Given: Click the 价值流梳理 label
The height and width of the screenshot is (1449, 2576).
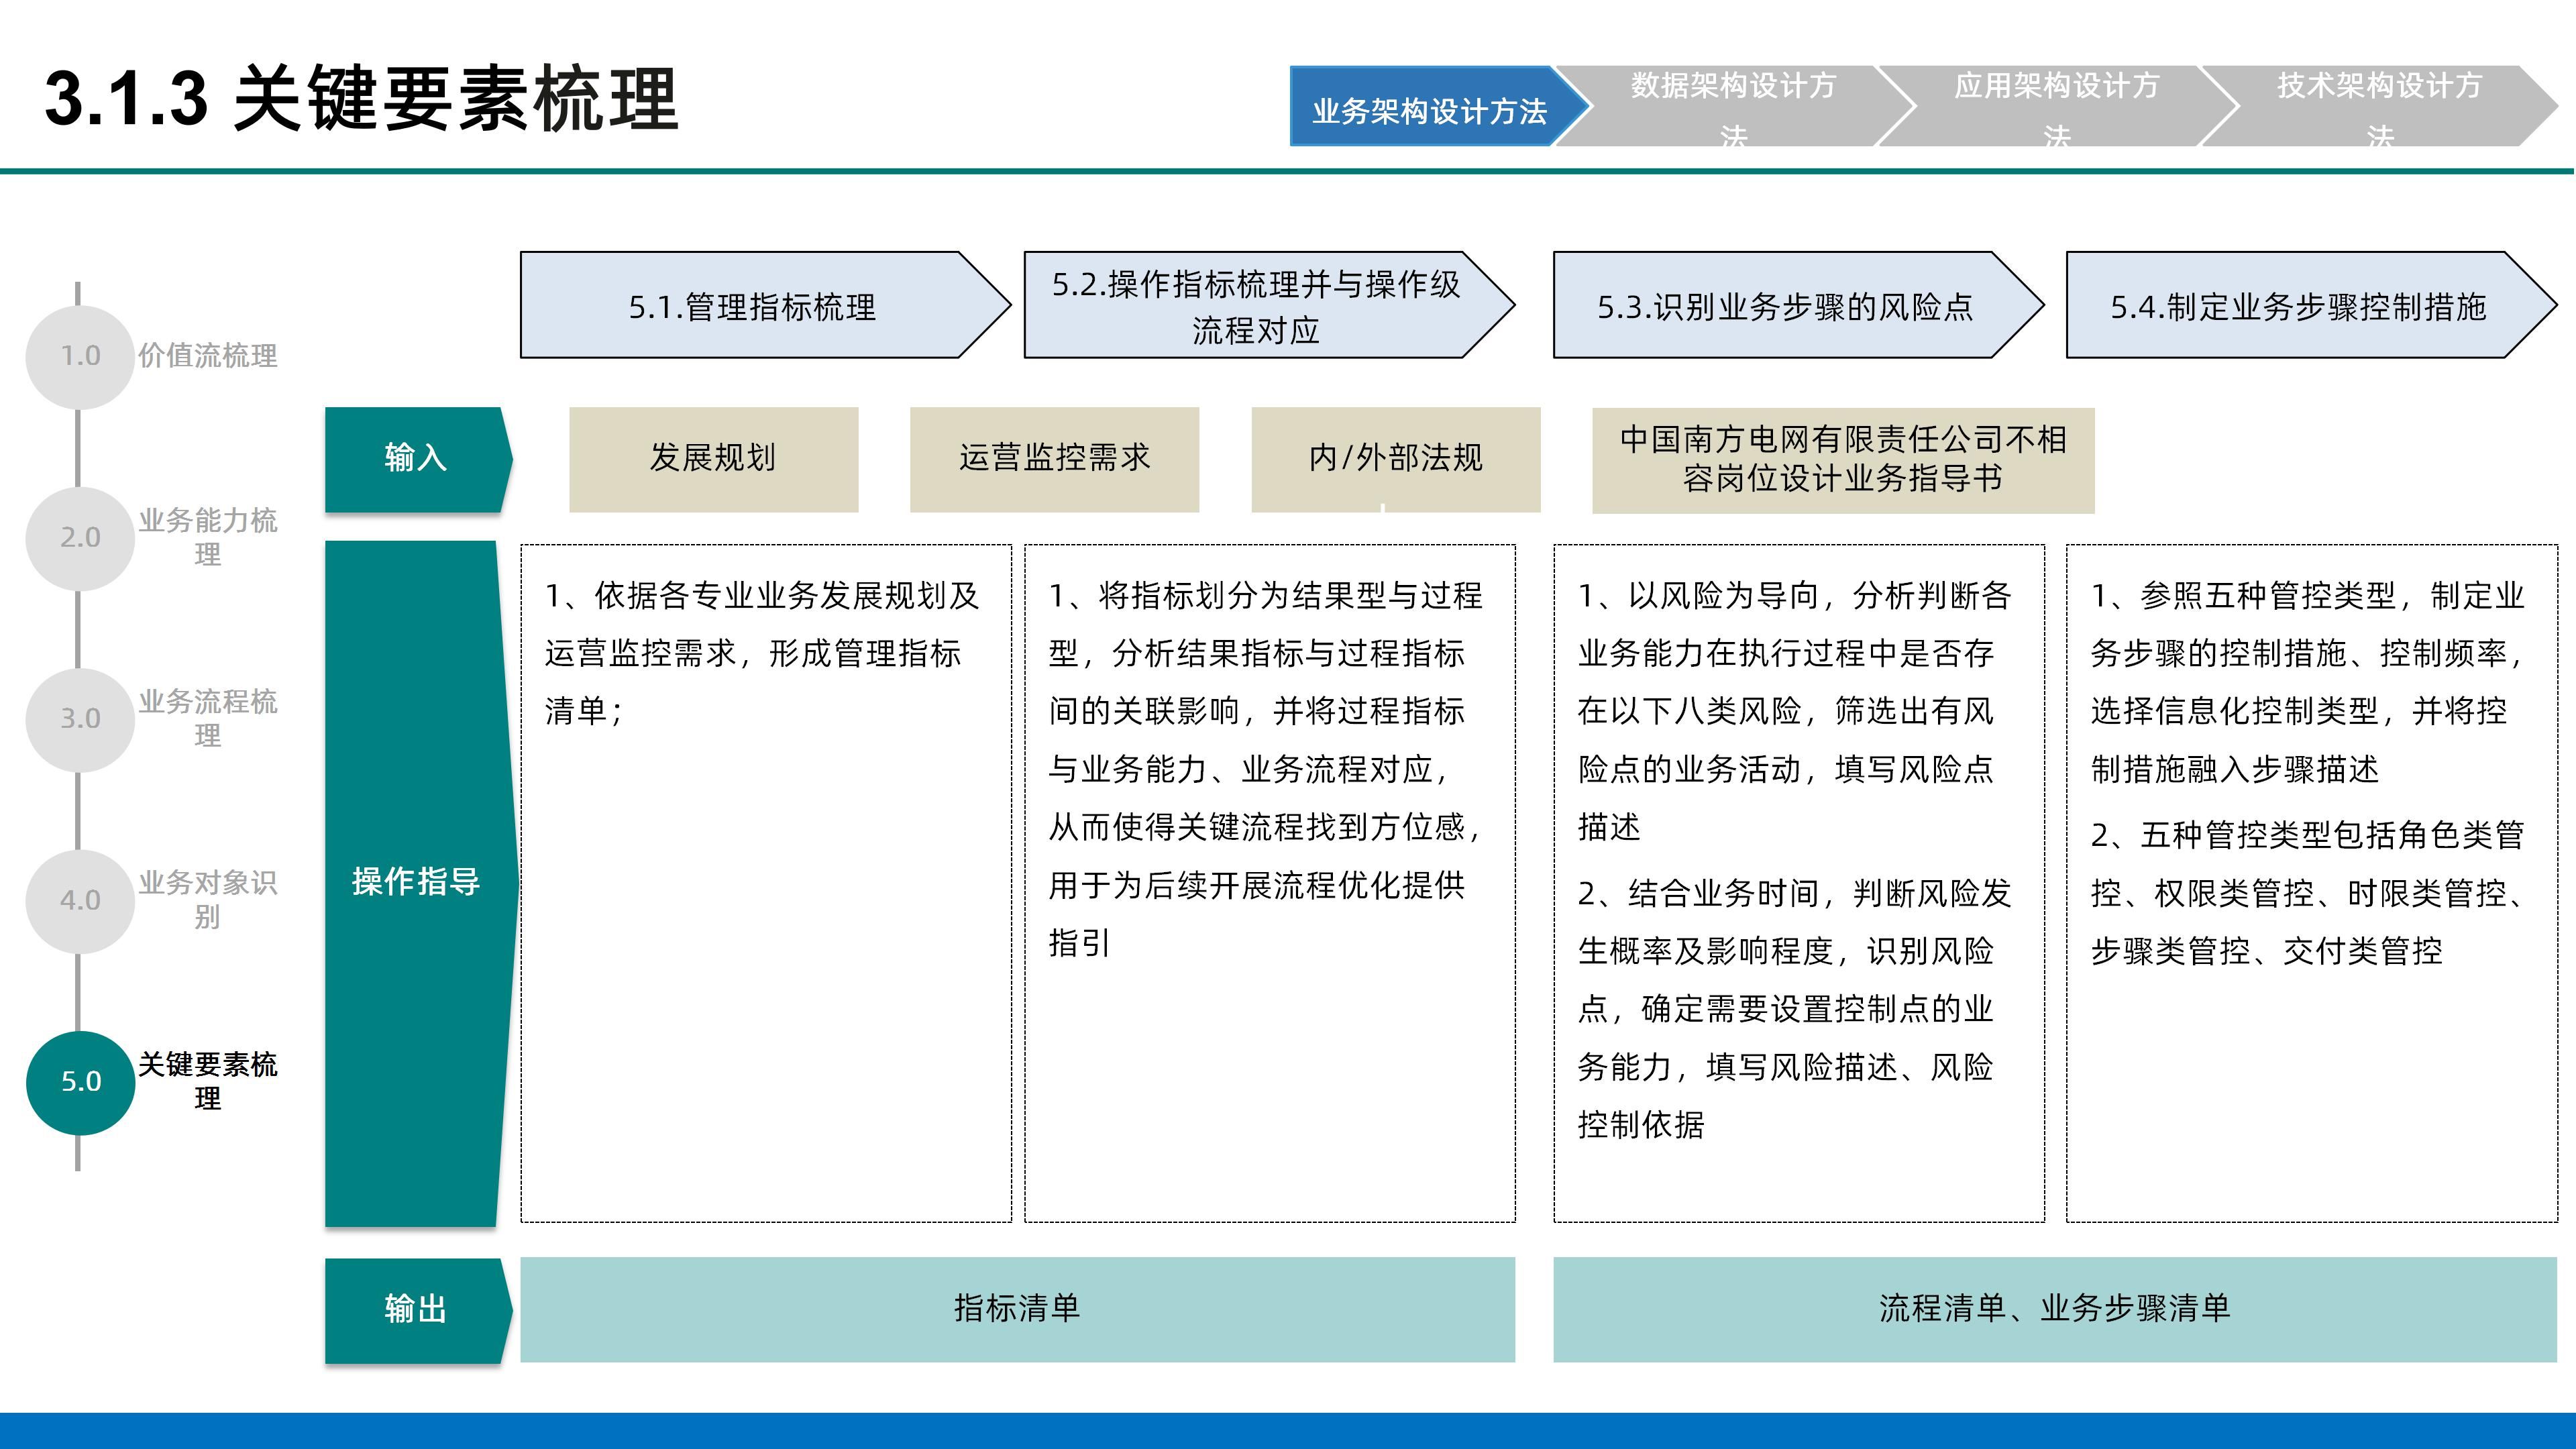Looking at the screenshot, I should tap(207, 356).
